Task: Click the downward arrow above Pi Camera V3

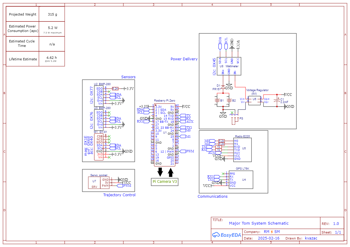Action: coord(160,172)
